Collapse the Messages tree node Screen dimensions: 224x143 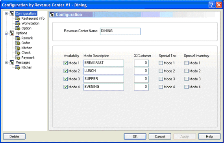pos(6,63)
